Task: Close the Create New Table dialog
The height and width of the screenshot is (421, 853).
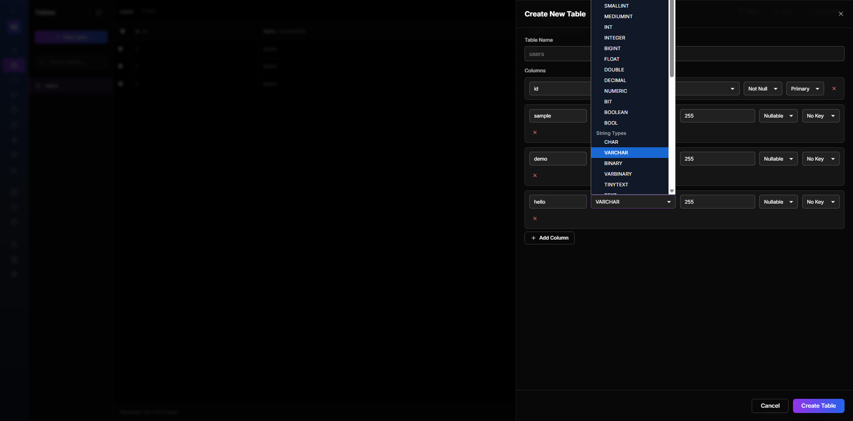Action: [x=841, y=14]
